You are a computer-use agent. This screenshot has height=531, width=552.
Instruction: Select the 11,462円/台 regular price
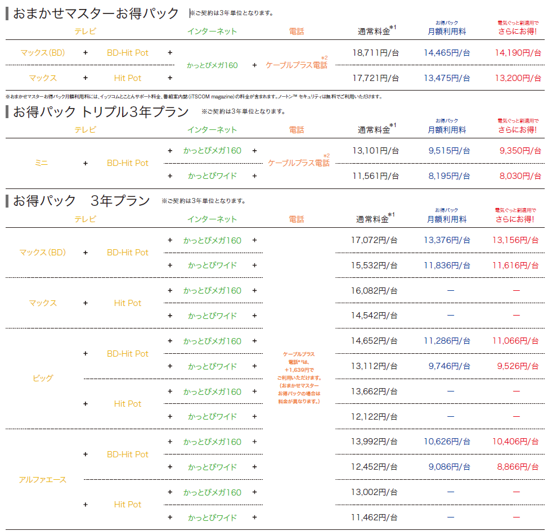point(374,517)
